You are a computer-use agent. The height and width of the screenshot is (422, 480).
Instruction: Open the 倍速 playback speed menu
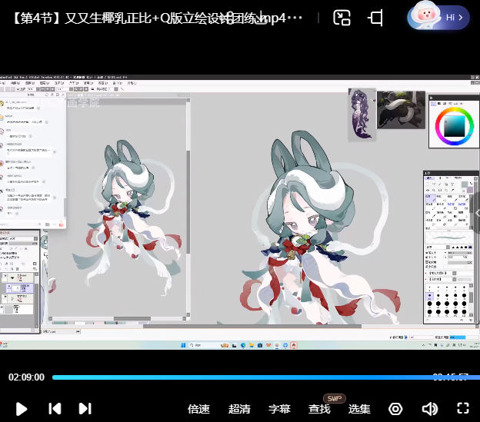click(198, 409)
